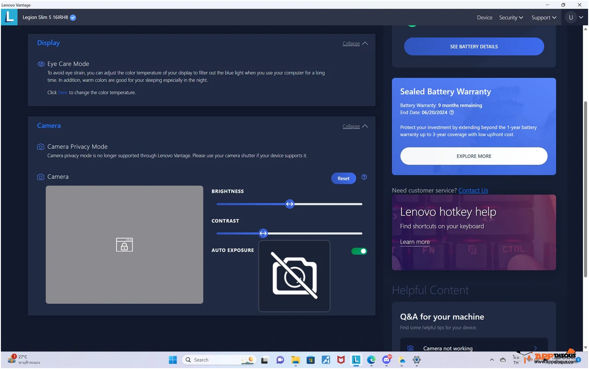Click 'here' link to change color temperature

(x=63, y=92)
